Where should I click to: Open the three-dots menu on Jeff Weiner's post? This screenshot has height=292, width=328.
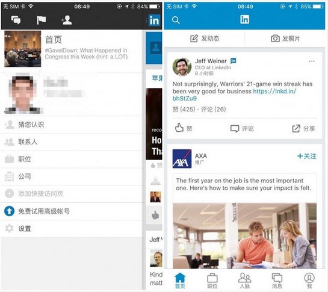coord(312,61)
